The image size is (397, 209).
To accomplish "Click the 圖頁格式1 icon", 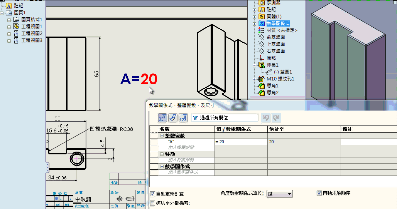I will [16, 20].
